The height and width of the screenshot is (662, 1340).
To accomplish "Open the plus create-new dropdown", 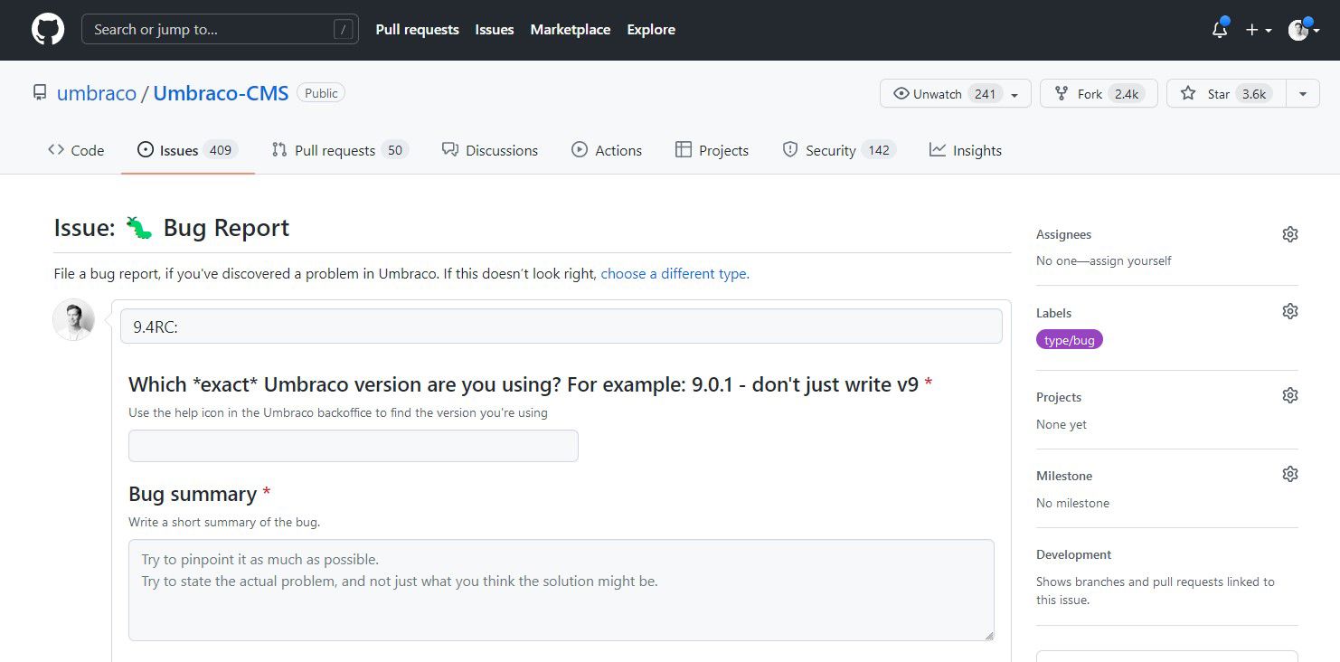I will click(1258, 30).
